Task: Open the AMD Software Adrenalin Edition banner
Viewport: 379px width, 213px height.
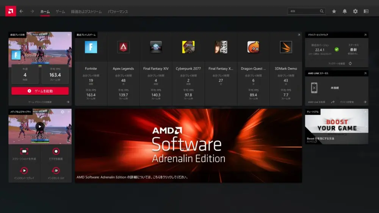Action: click(188, 146)
